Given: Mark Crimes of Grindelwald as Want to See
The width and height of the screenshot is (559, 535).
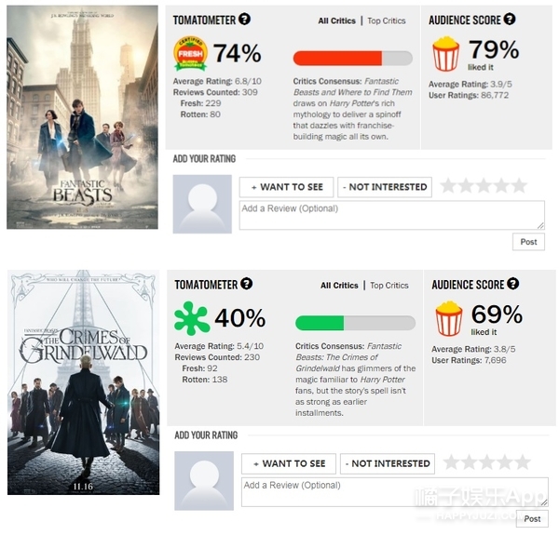Looking at the screenshot, I should 289,463.
